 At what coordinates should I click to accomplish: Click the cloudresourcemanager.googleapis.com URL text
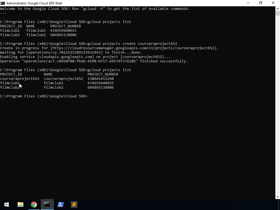(134, 48)
